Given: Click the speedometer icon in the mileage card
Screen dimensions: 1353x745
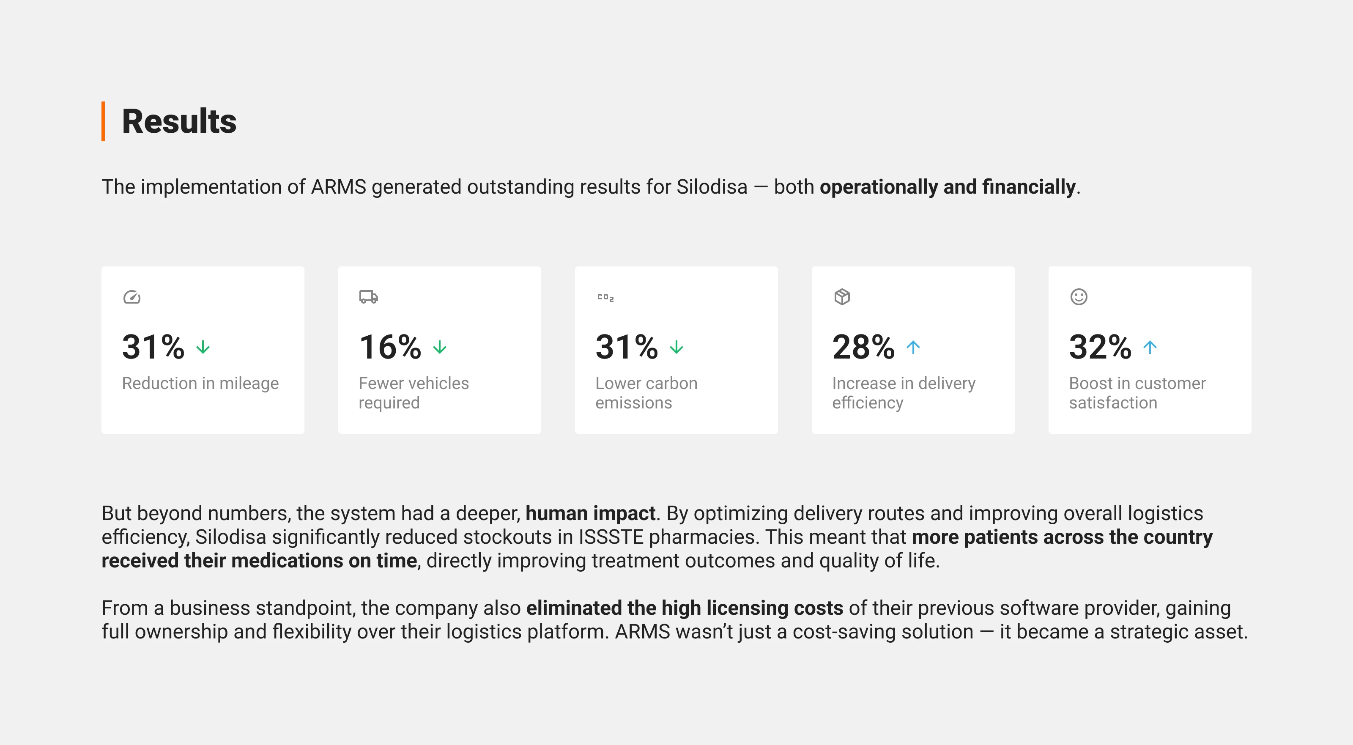Looking at the screenshot, I should 132,297.
